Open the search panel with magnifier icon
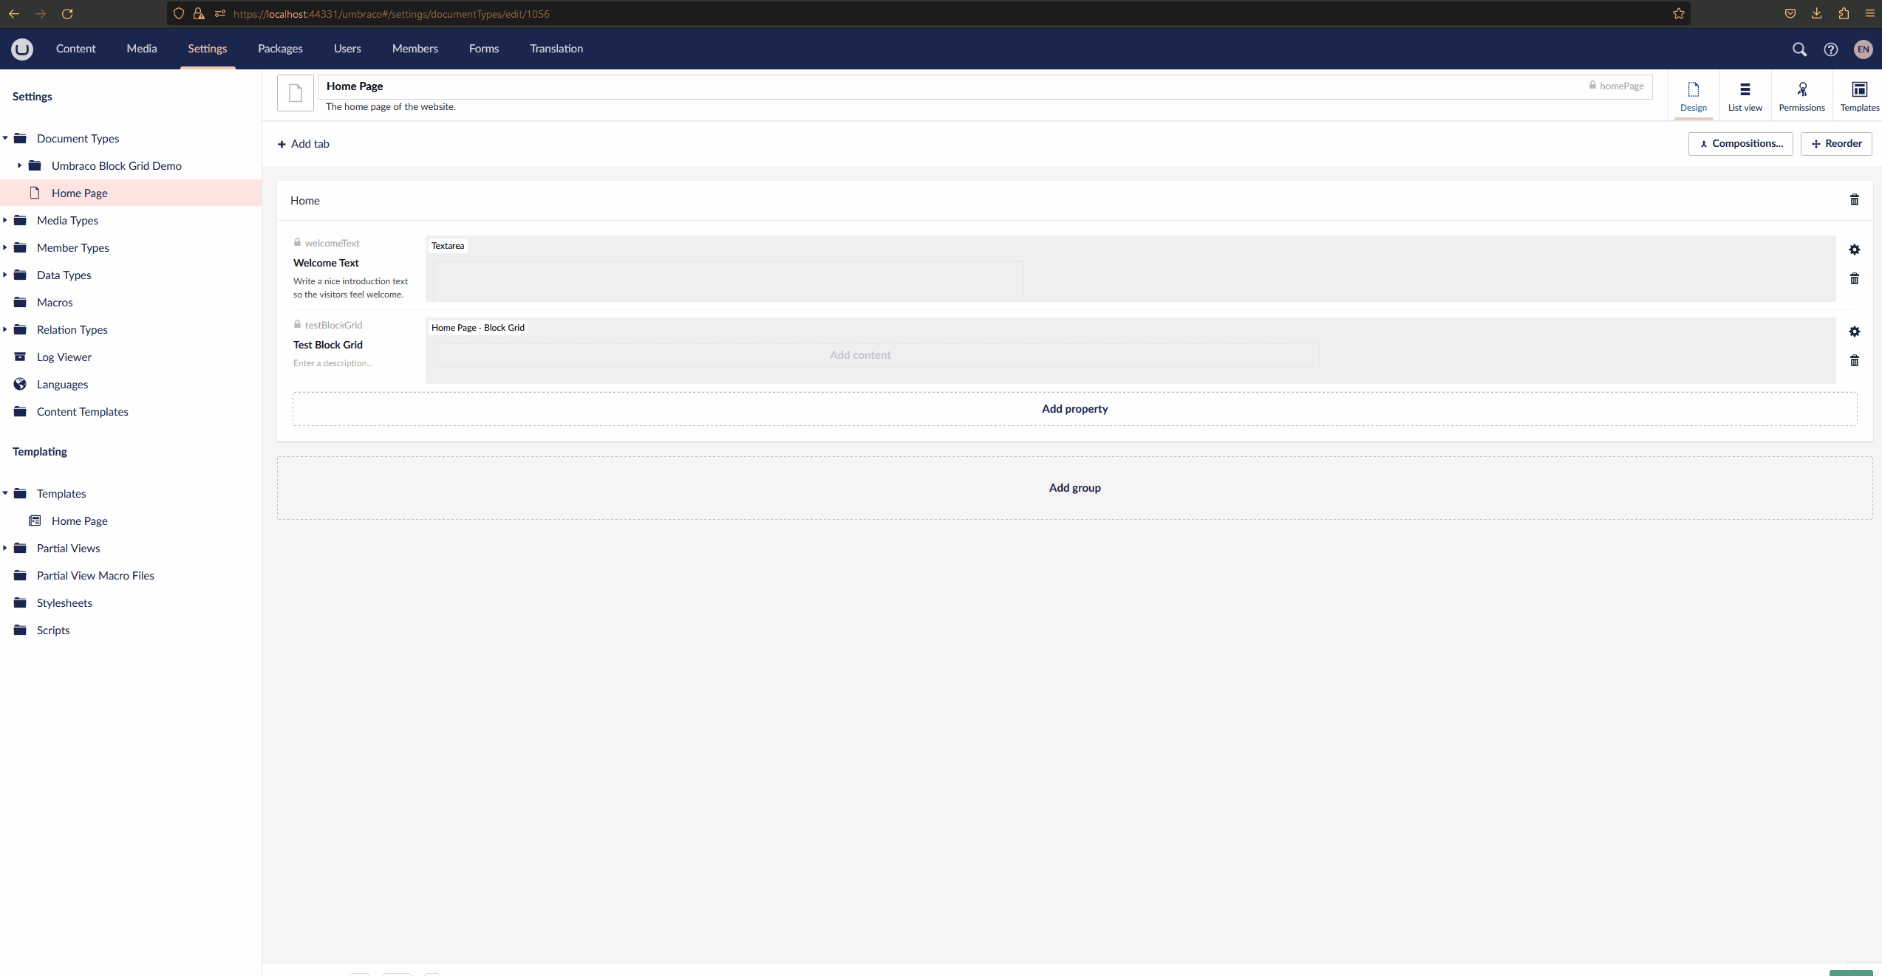This screenshot has height=976, width=1882. tap(1799, 49)
